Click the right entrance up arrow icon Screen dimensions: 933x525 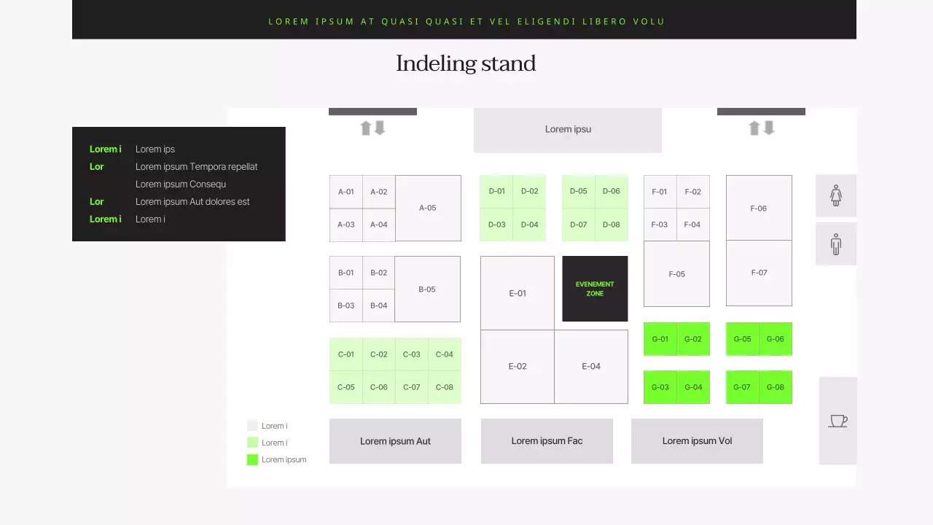click(754, 128)
